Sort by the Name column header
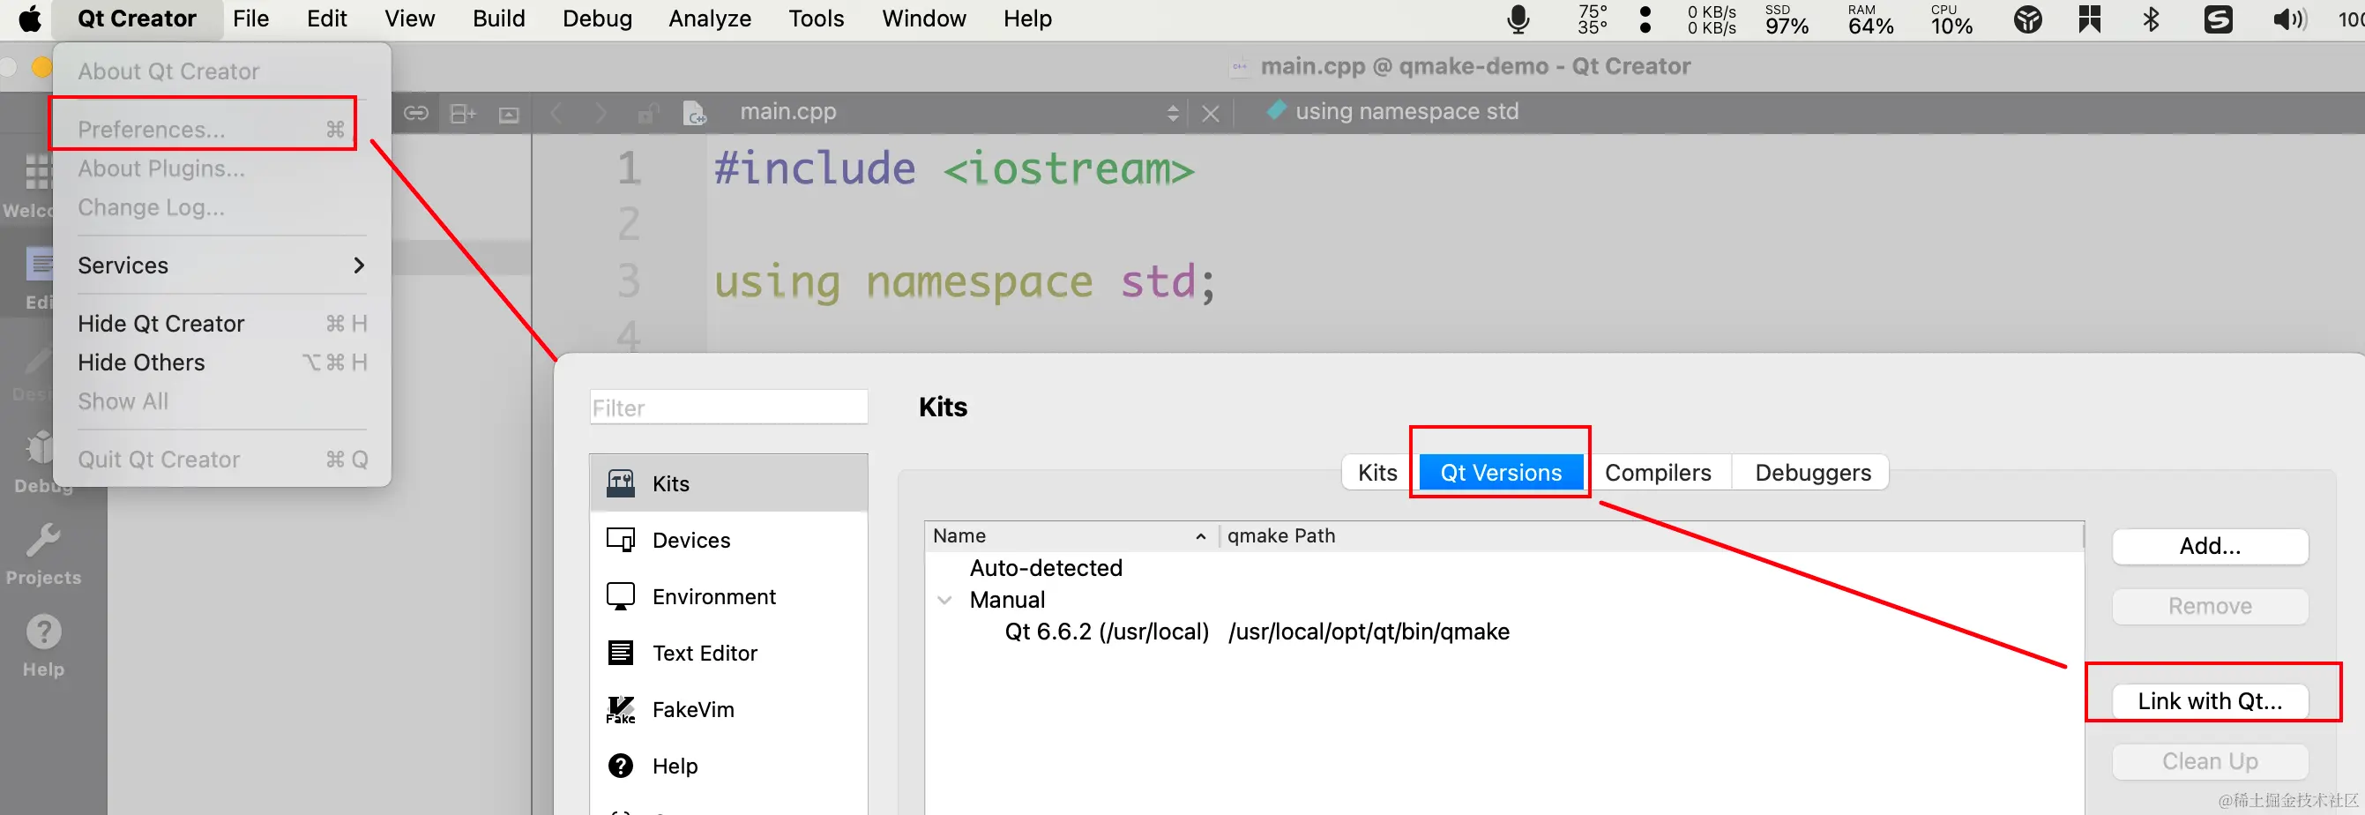The height and width of the screenshot is (815, 2365). coord(1071,535)
